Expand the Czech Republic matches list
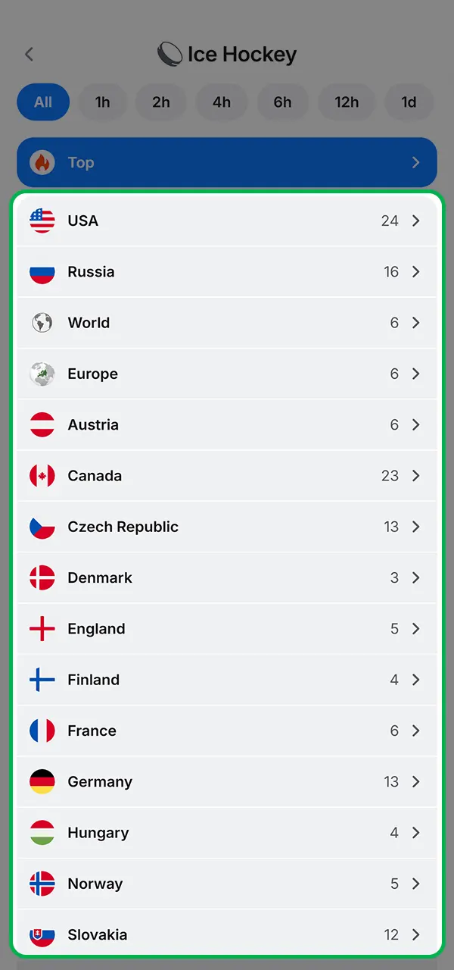 227,527
